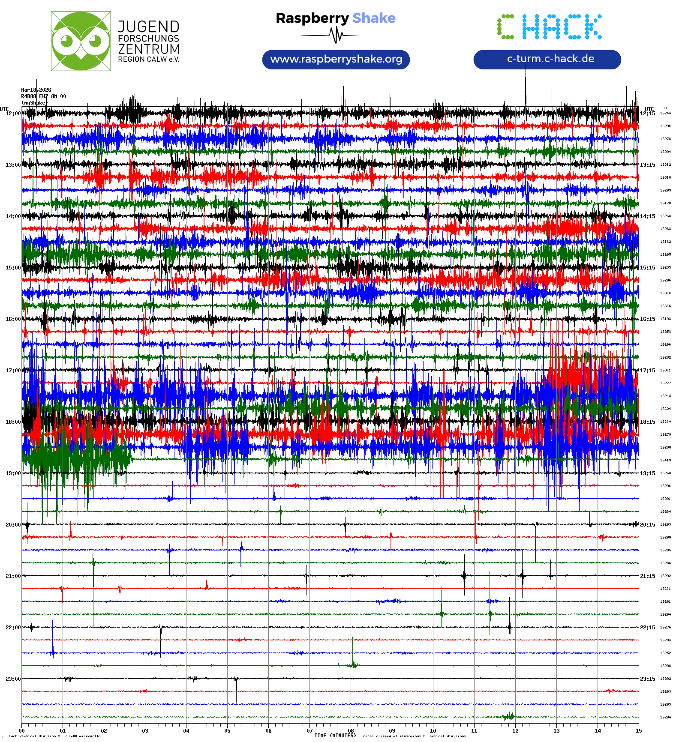Click the Raspberry Shake waveform logo
Screen dimensions: 673x742
click(x=335, y=27)
